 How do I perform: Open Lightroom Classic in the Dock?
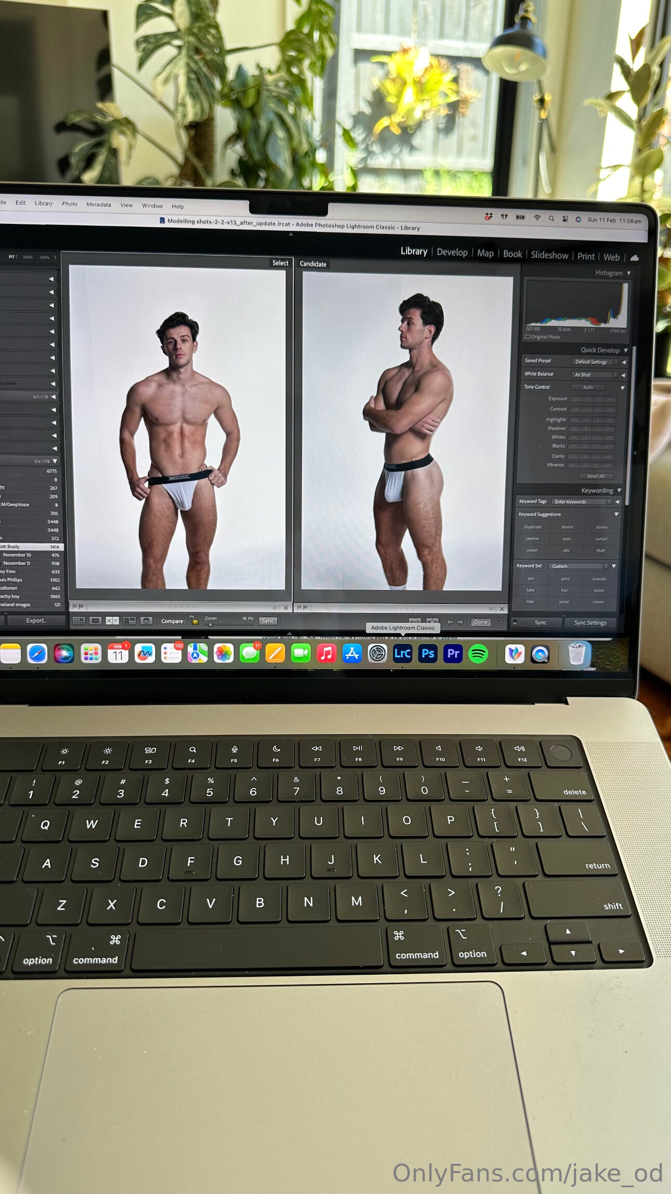pos(403,653)
